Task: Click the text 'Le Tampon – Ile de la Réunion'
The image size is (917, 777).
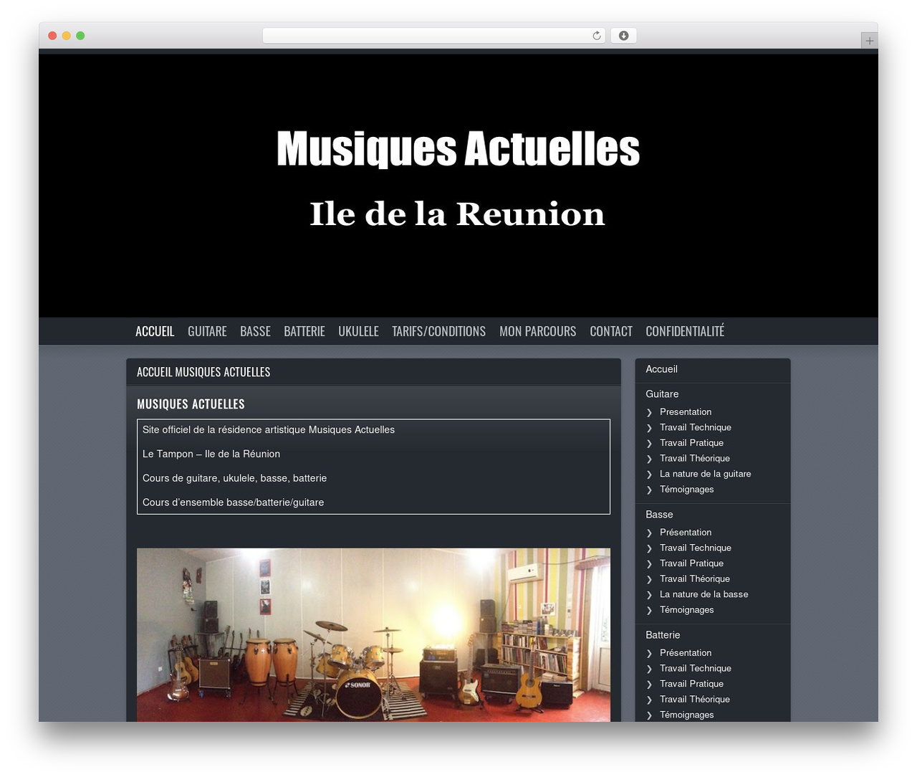Action: point(211,454)
